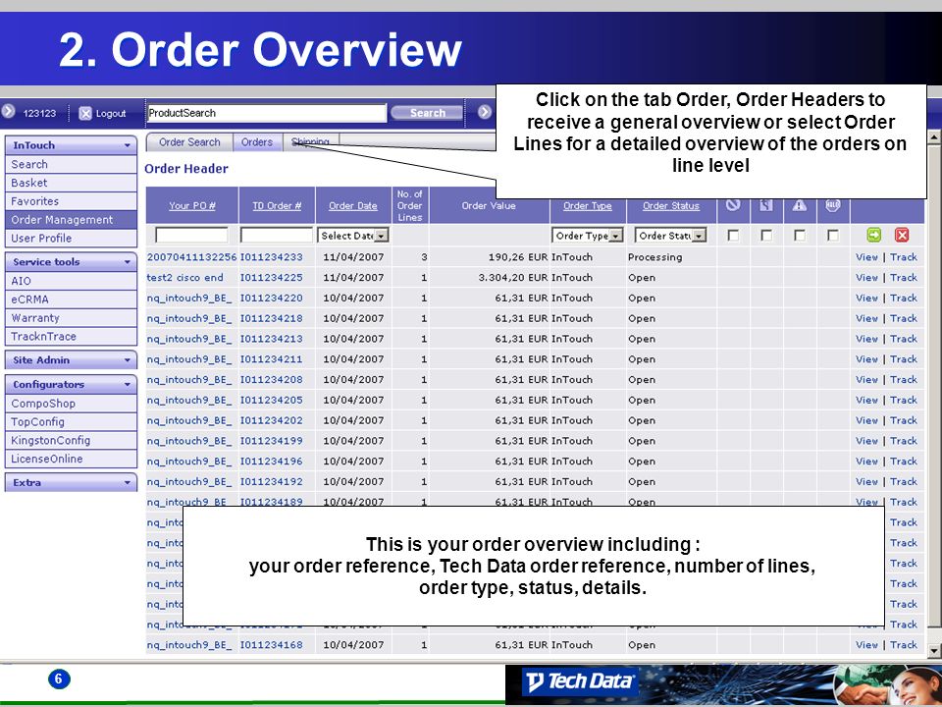
Task: Click the prohibited-circle column header icon
Action: pos(733,205)
